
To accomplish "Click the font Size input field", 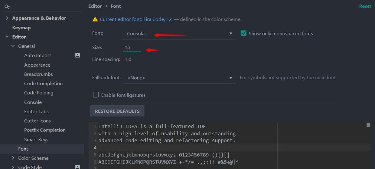I will tap(132, 48).
